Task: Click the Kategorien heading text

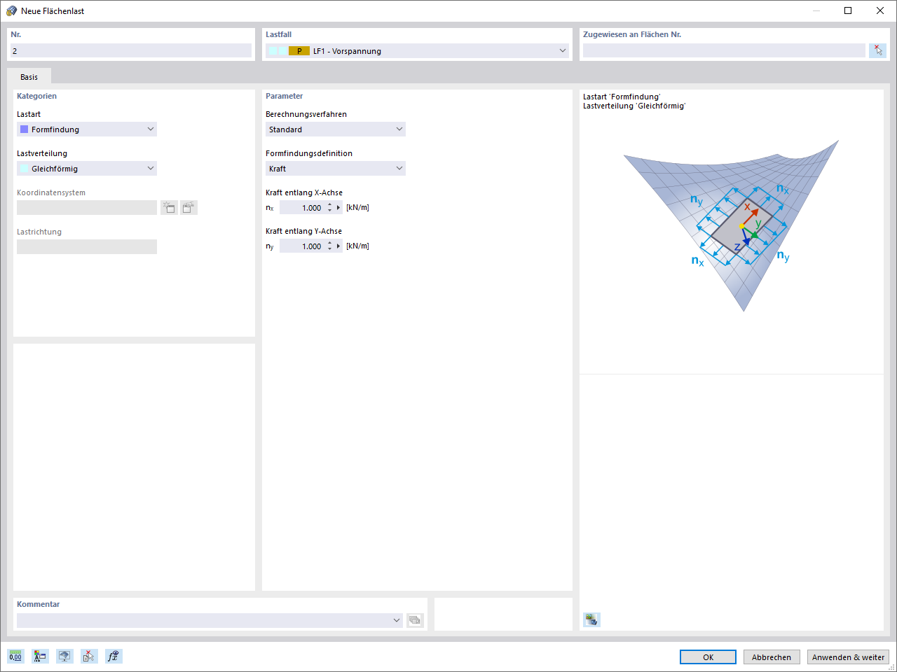Action: pos(36,96)
